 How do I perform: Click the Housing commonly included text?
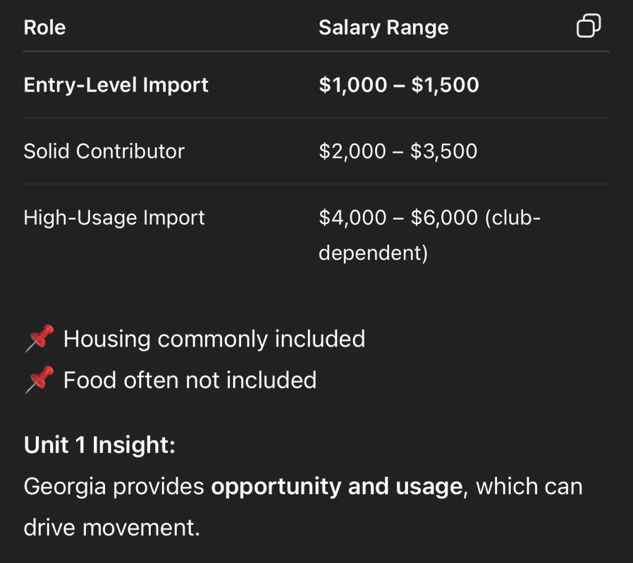(x=214, y=339)
